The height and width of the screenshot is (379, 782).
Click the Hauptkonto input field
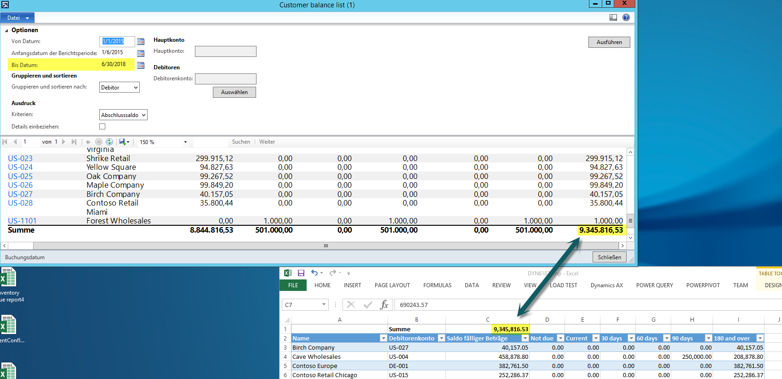(x=225, y=51)
